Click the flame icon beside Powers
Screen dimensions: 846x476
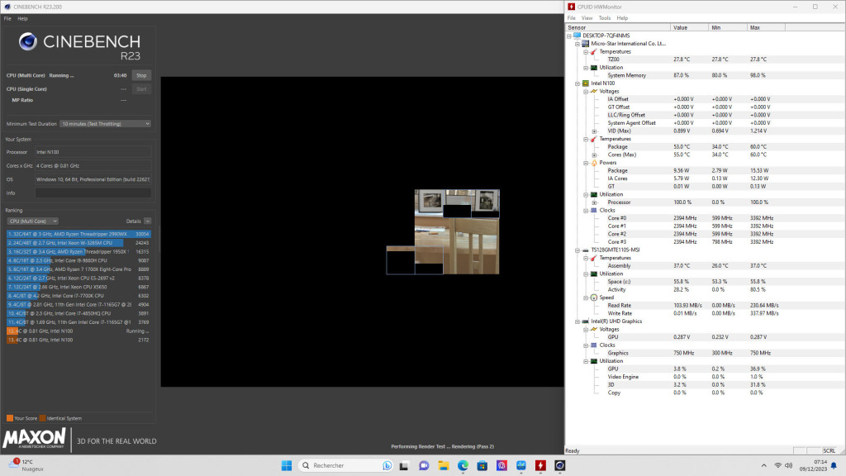click(593, 163)
